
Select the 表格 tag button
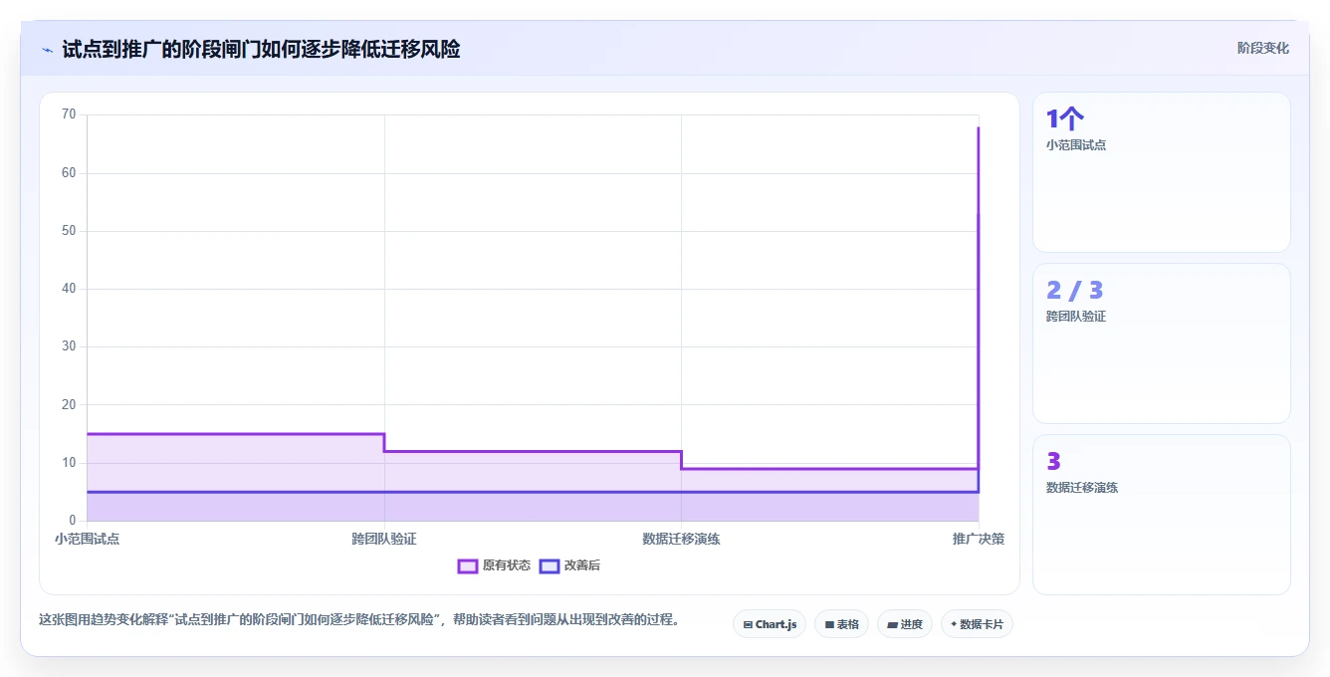(841, 624)
